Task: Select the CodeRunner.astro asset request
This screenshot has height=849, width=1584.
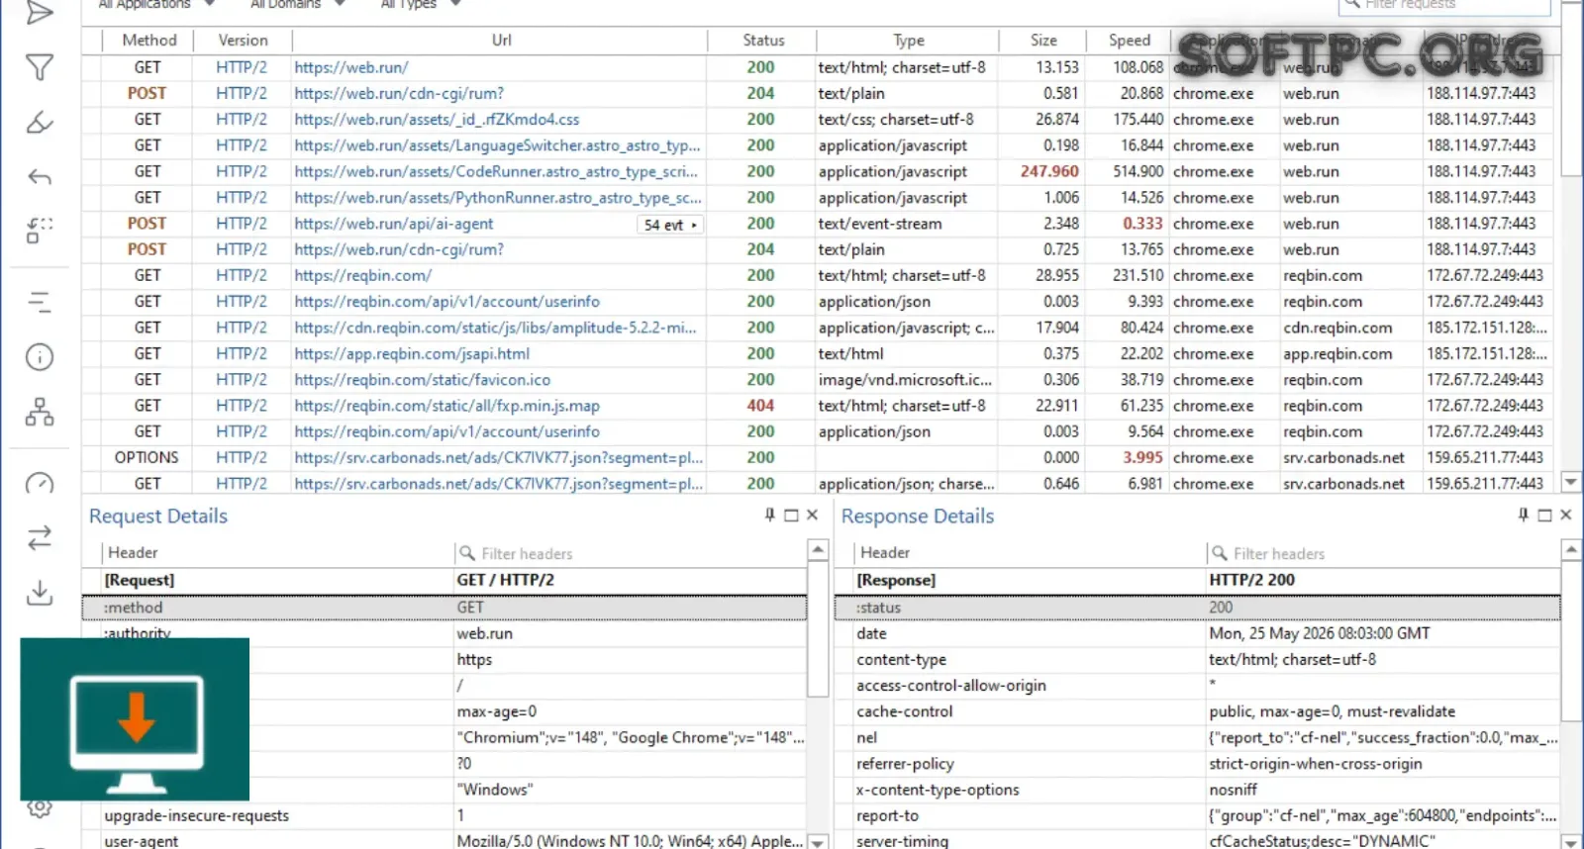Action: [x=497, y=171]
